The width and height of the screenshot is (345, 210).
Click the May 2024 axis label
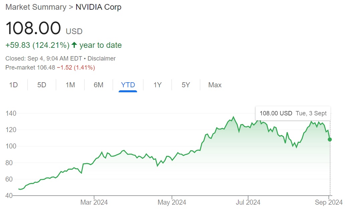click(x=172, y=202)
